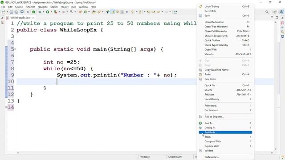Click the New file toolbar icon

tap(3, 12)
